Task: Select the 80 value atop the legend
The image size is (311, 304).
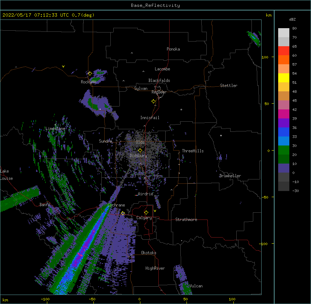Action: click(x=294, y=29)
